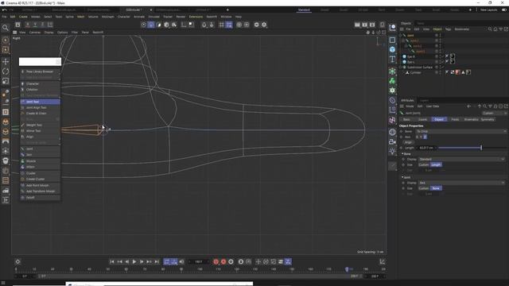Click the timeline playhead marker

click(x=347, y=269)
